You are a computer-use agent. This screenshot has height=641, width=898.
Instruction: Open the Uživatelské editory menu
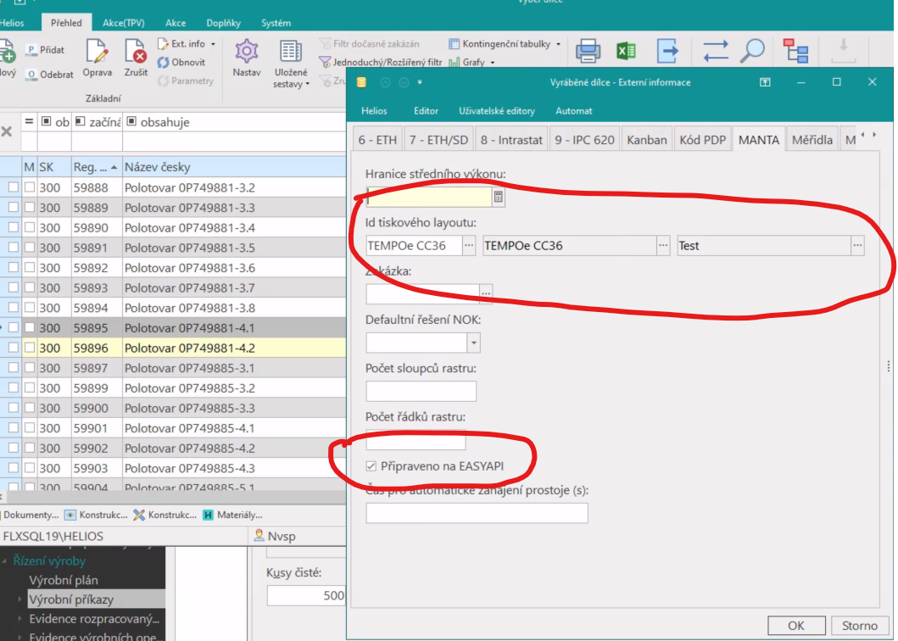(497, 111)
